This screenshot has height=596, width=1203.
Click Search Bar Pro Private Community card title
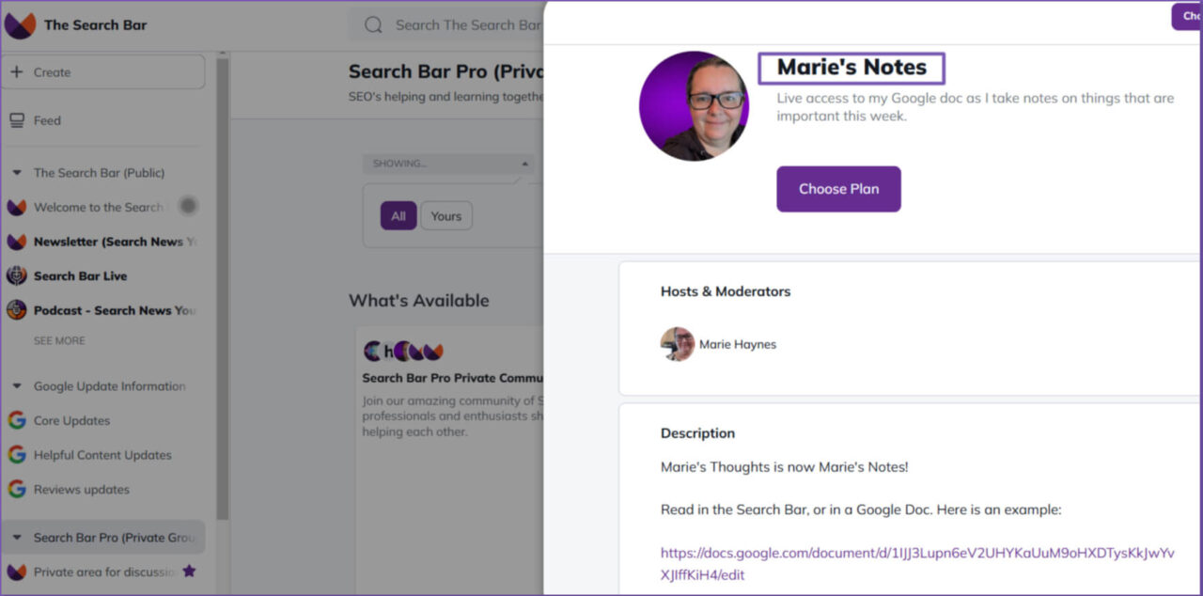pyautogui.click(x=453, y=378)
